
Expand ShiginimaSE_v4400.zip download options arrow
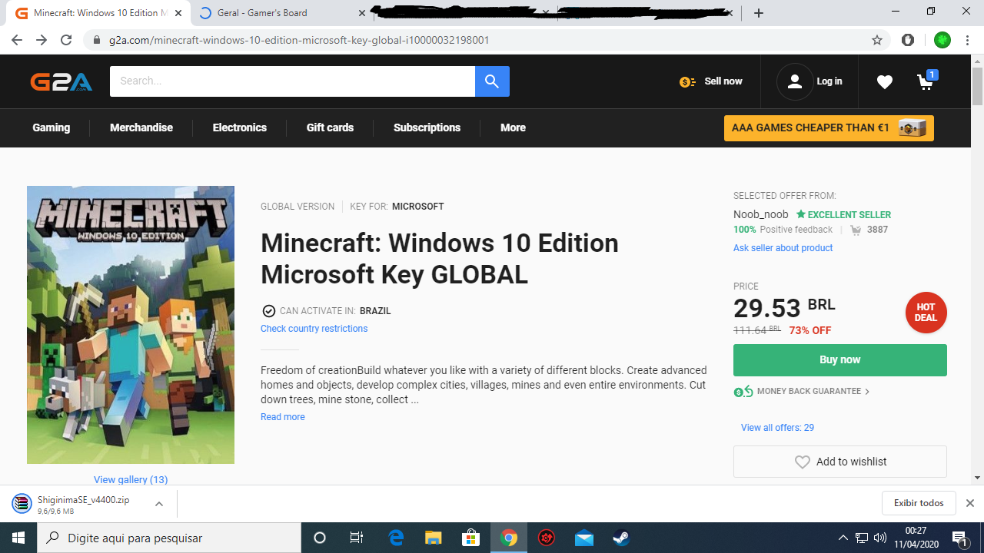click(159, 504)
